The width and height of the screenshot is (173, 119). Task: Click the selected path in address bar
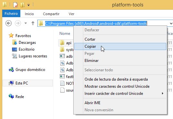96,24
